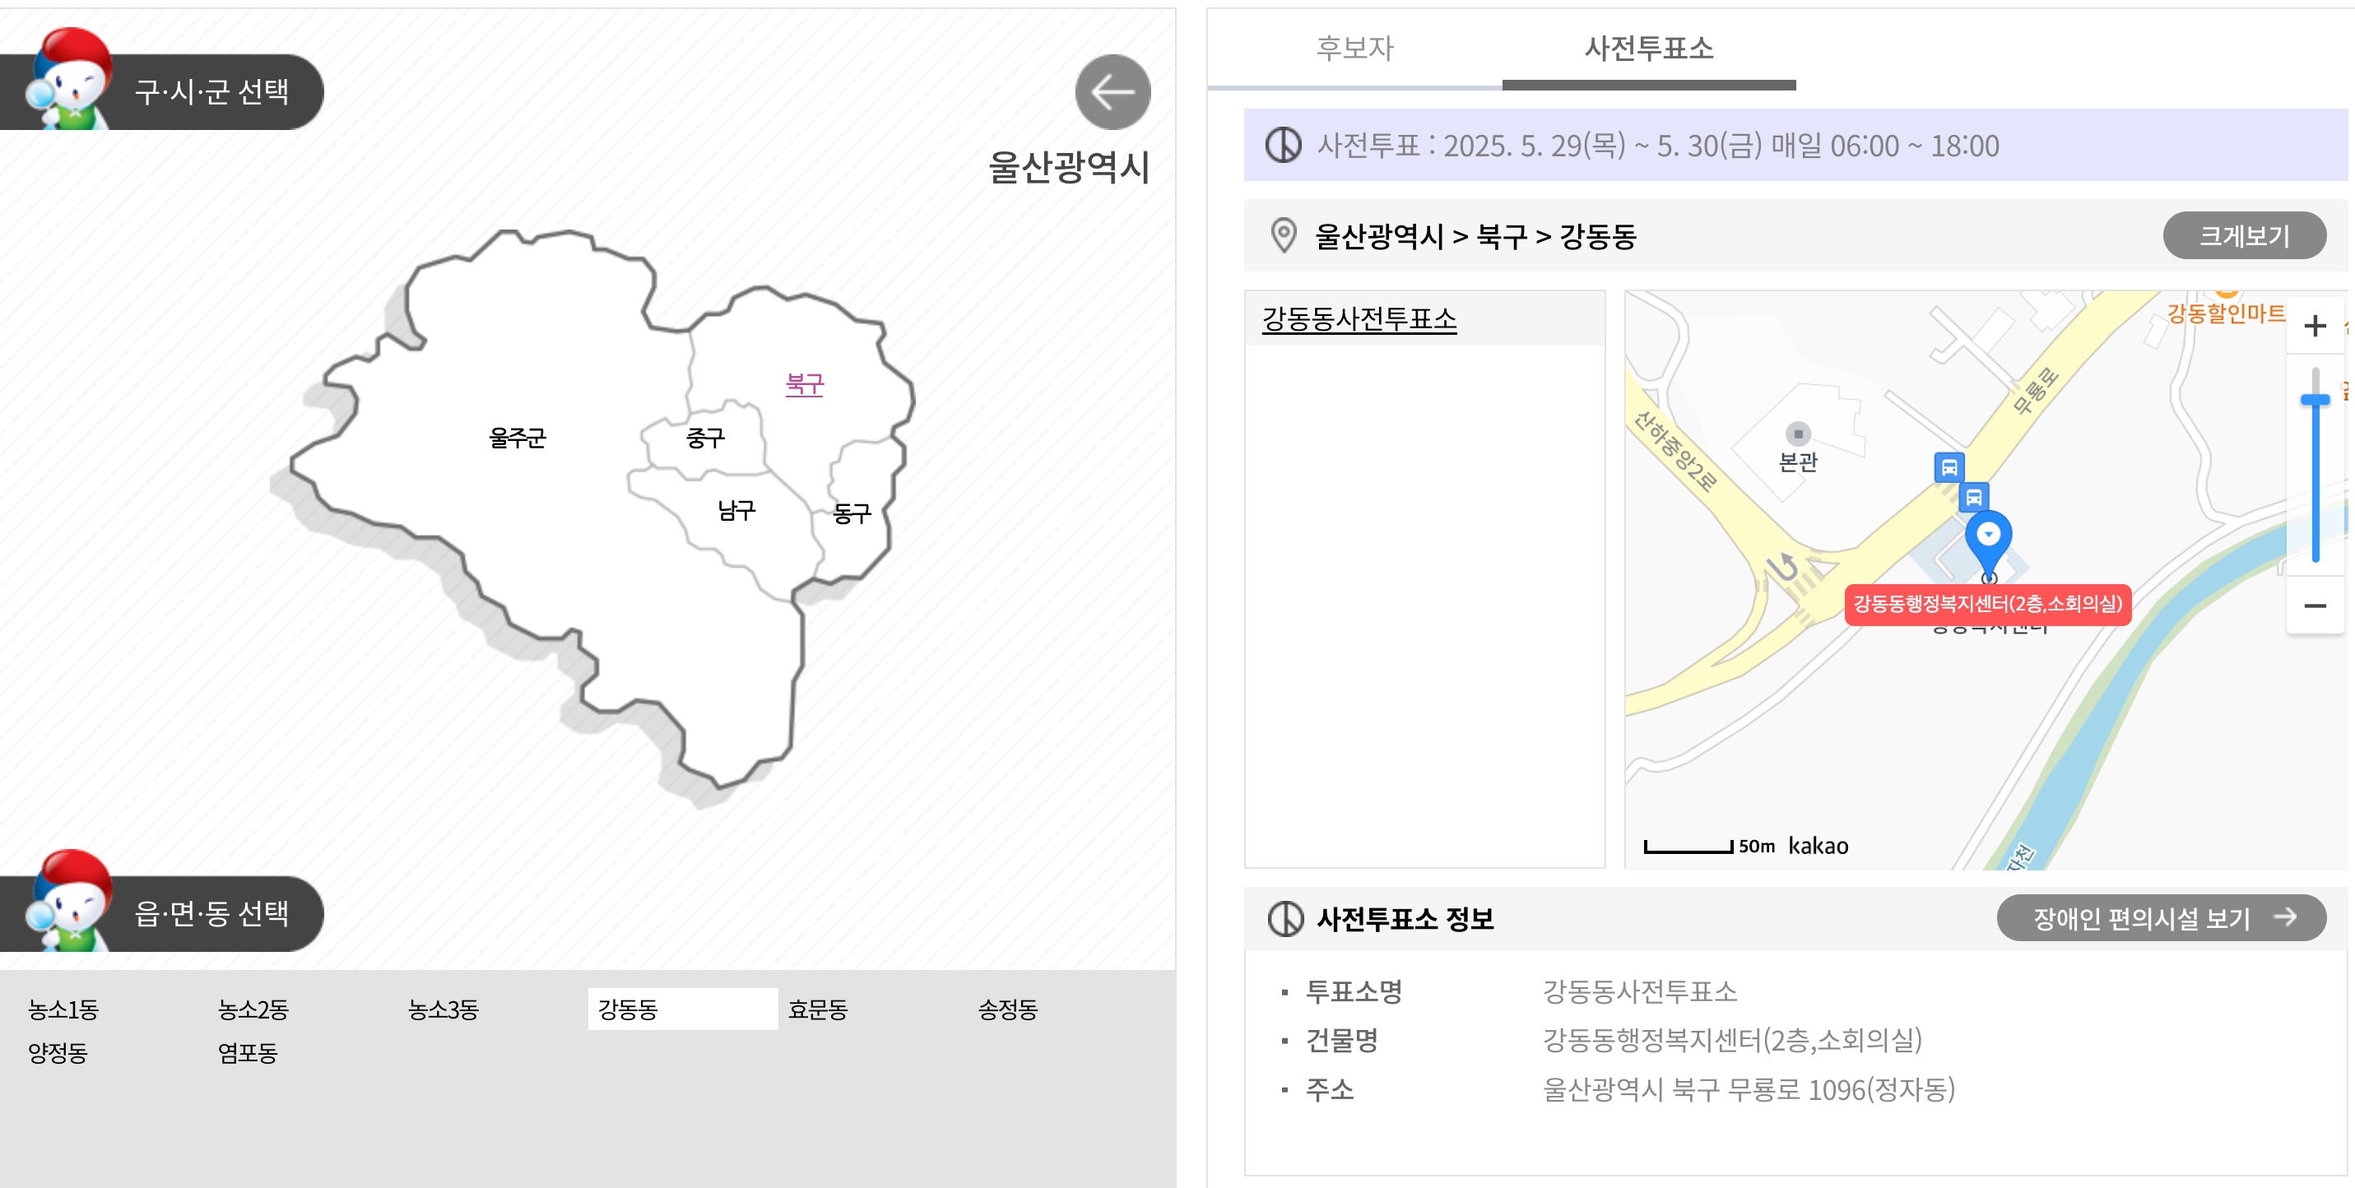Click the blue polling place map pin
The height and width of the screenshot is (1188, 2355).
tap(1988, 546)
